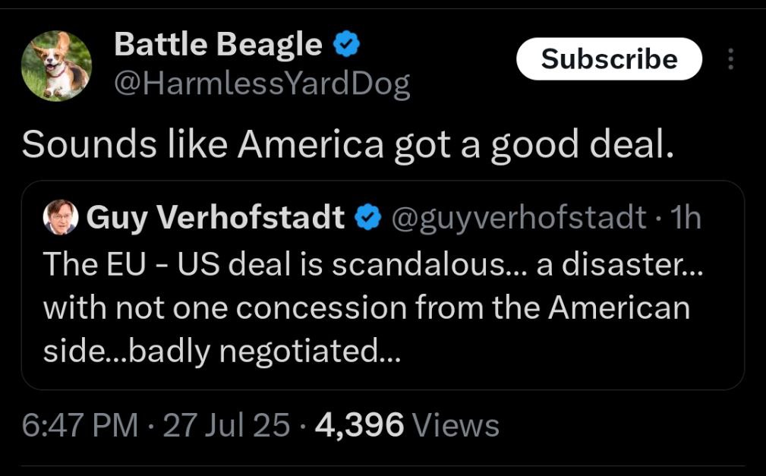Click the 27 Jul 25 date
Screen dimensions: 766x476
pos(226,424)
